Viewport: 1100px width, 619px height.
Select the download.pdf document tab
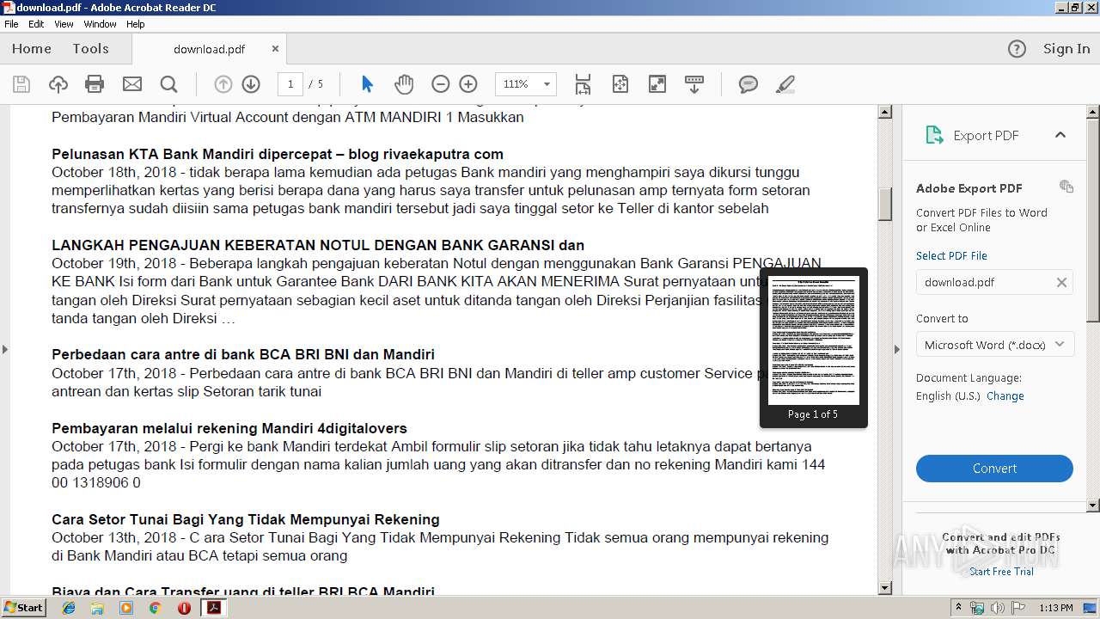point(210,49)
